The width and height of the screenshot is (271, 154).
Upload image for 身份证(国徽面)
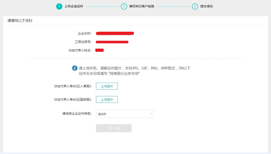click(107, 99)
